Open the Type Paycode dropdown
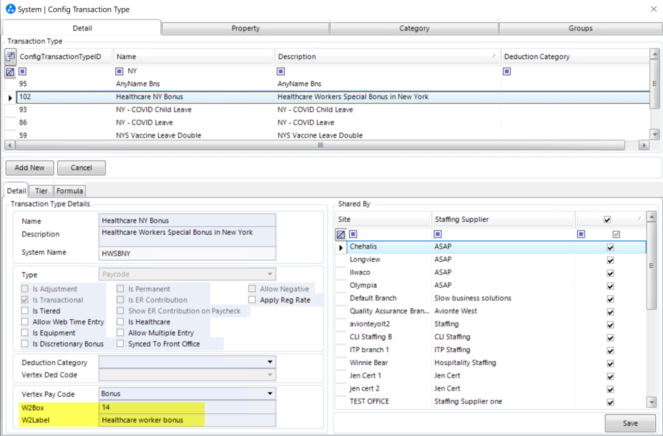Screen dimensions: 663x436 (x=270, y=274)
